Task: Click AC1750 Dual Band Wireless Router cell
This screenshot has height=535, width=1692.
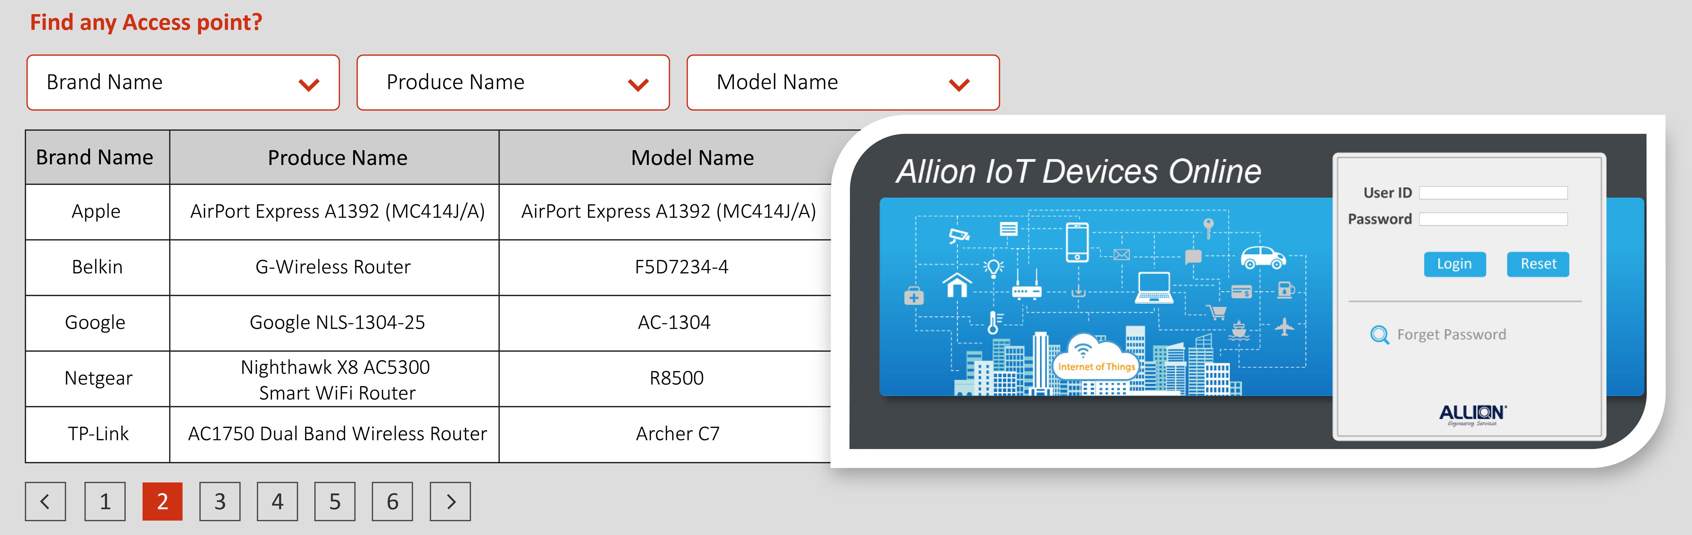Action: click(334, 434)
